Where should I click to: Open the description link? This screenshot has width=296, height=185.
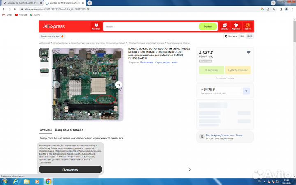point(147,62)
